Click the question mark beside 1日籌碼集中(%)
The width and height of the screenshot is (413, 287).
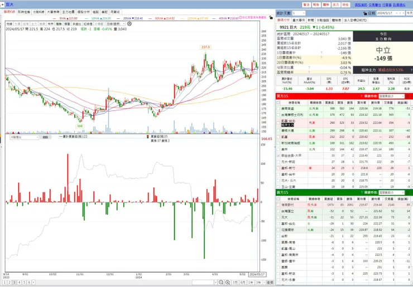[x=321, y=57]
